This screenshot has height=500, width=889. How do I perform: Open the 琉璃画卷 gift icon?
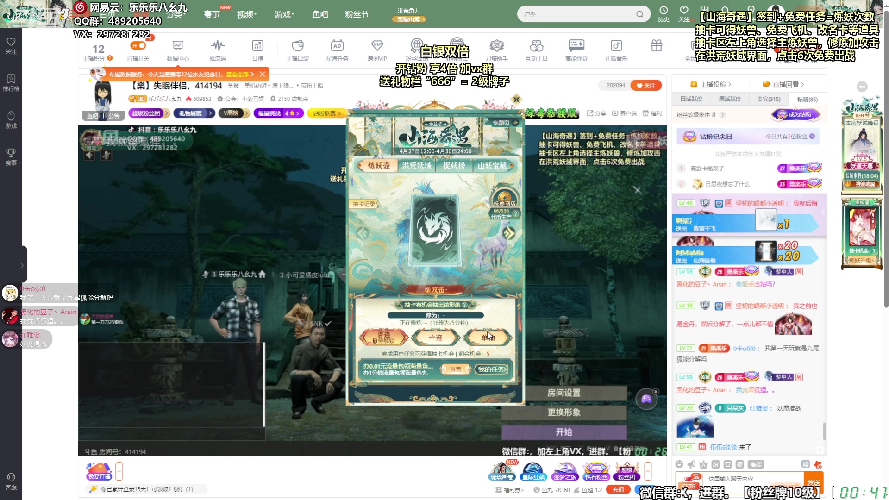coord(501,471)
